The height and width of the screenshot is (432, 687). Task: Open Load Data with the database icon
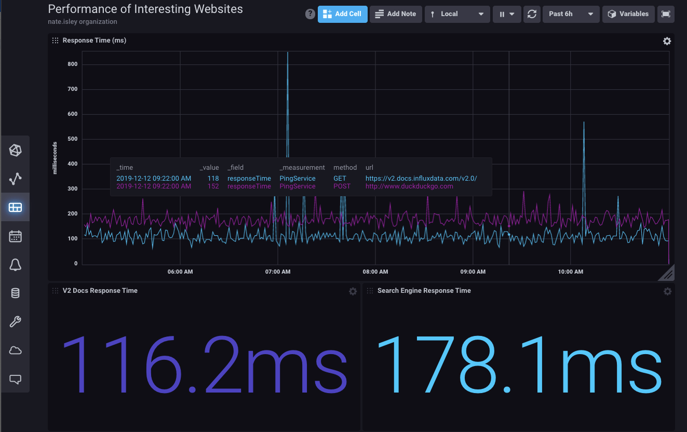point(15,292)
